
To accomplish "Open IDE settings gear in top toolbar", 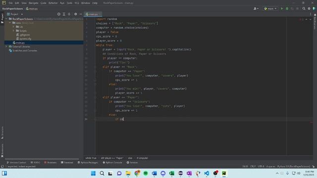I will (x=309, y=9).
